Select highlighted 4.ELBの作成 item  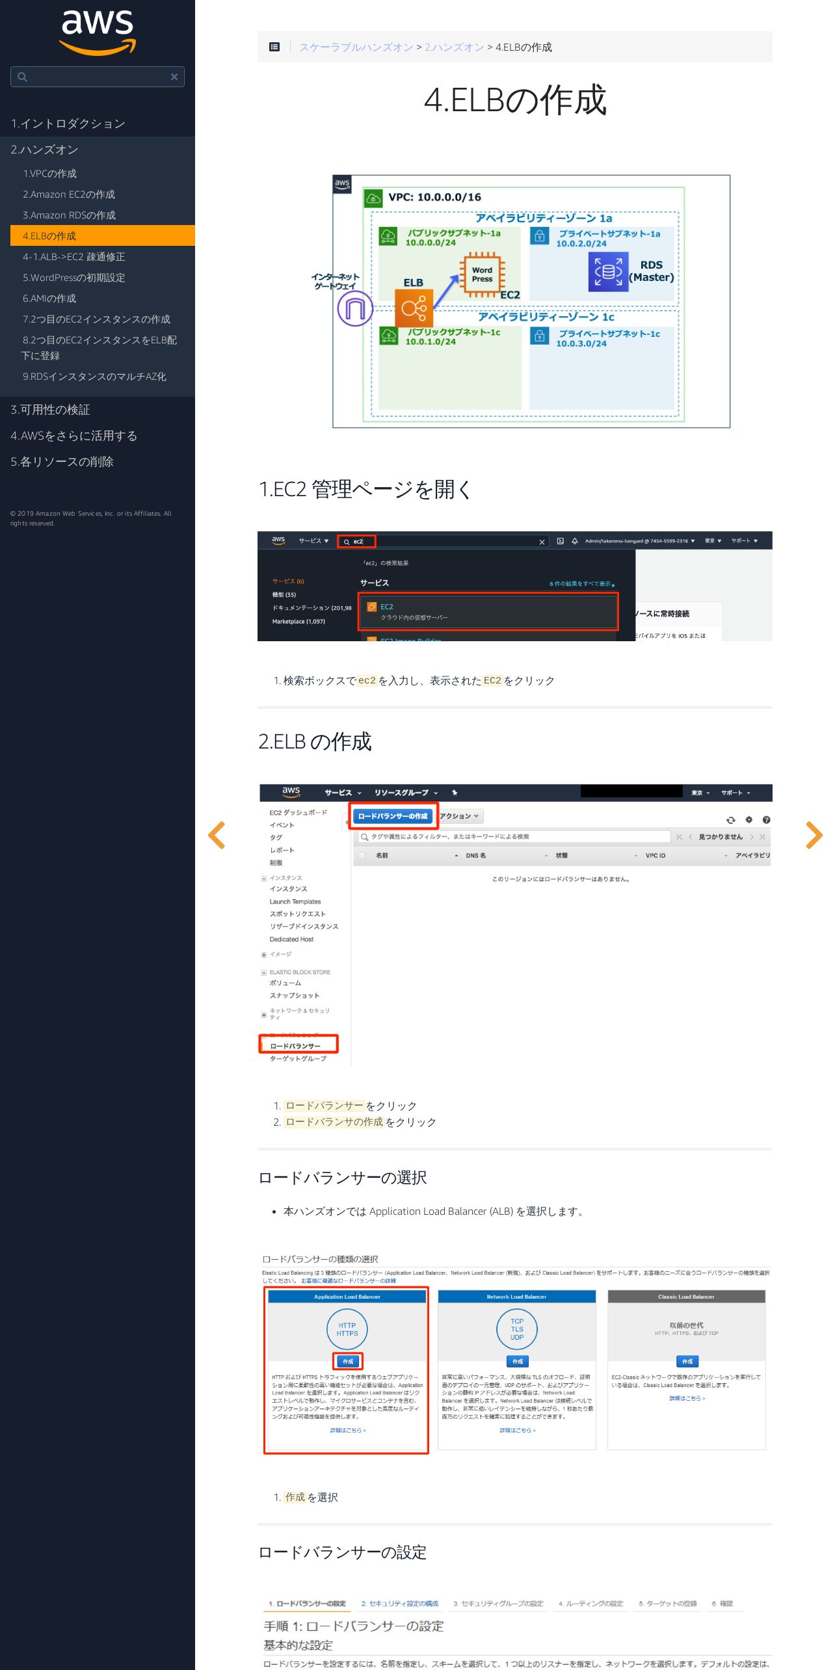[x=103, y=235]
